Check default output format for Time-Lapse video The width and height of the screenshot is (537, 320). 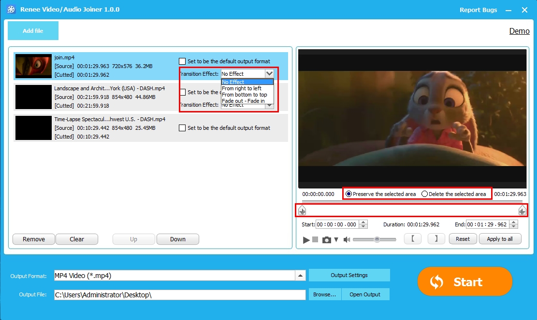[x=182, y=128]
